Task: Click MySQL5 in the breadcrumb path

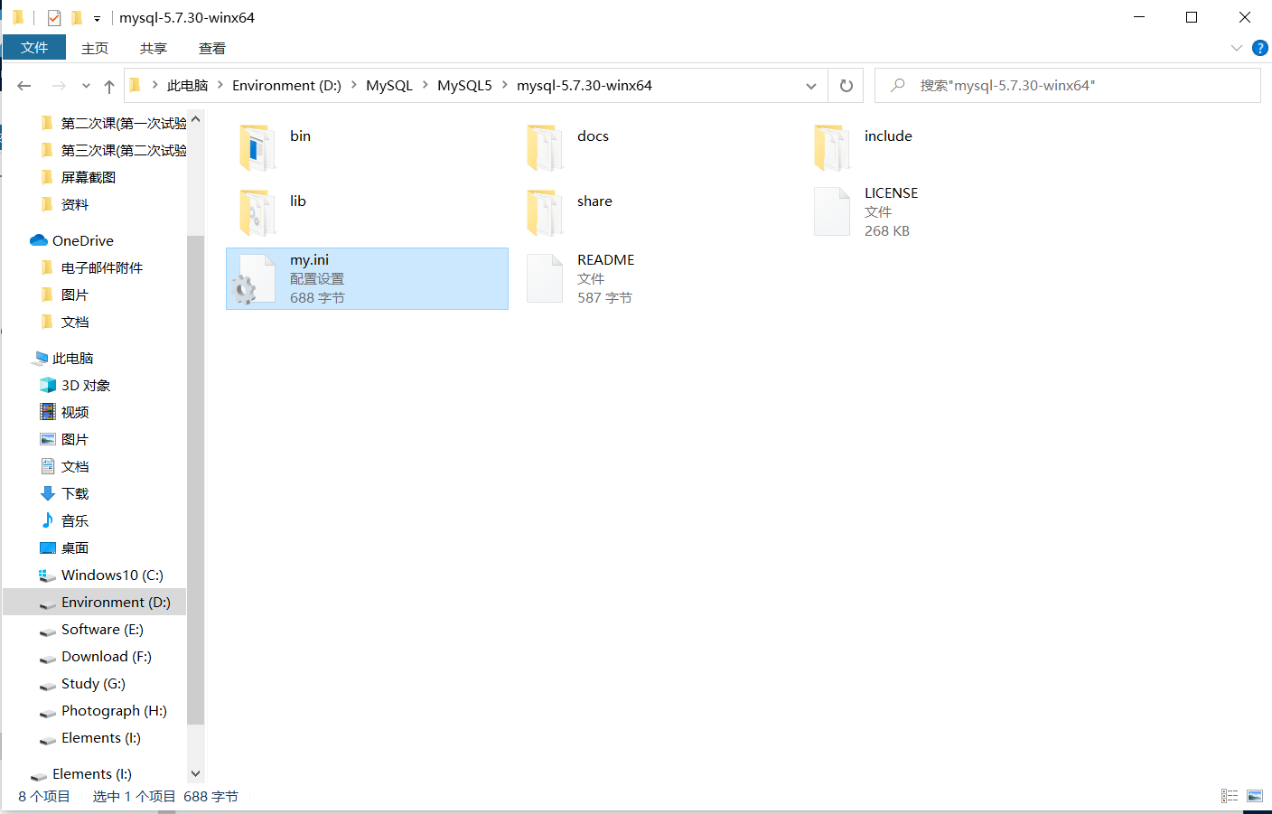Action: [464, 85]
